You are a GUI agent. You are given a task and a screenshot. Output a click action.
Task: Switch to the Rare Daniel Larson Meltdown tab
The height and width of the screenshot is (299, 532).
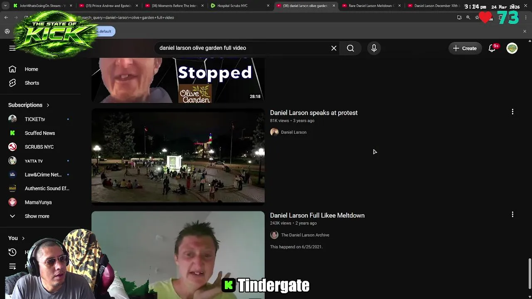371,6
